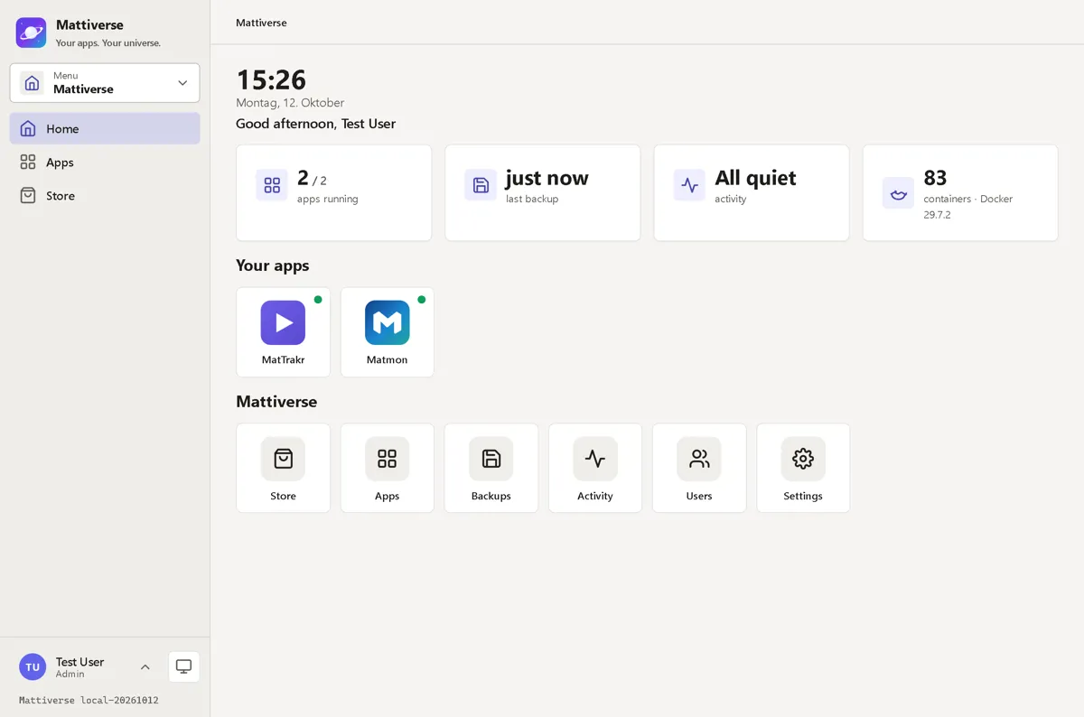Click the 83 containers Docker card

(x=960, y=193)
